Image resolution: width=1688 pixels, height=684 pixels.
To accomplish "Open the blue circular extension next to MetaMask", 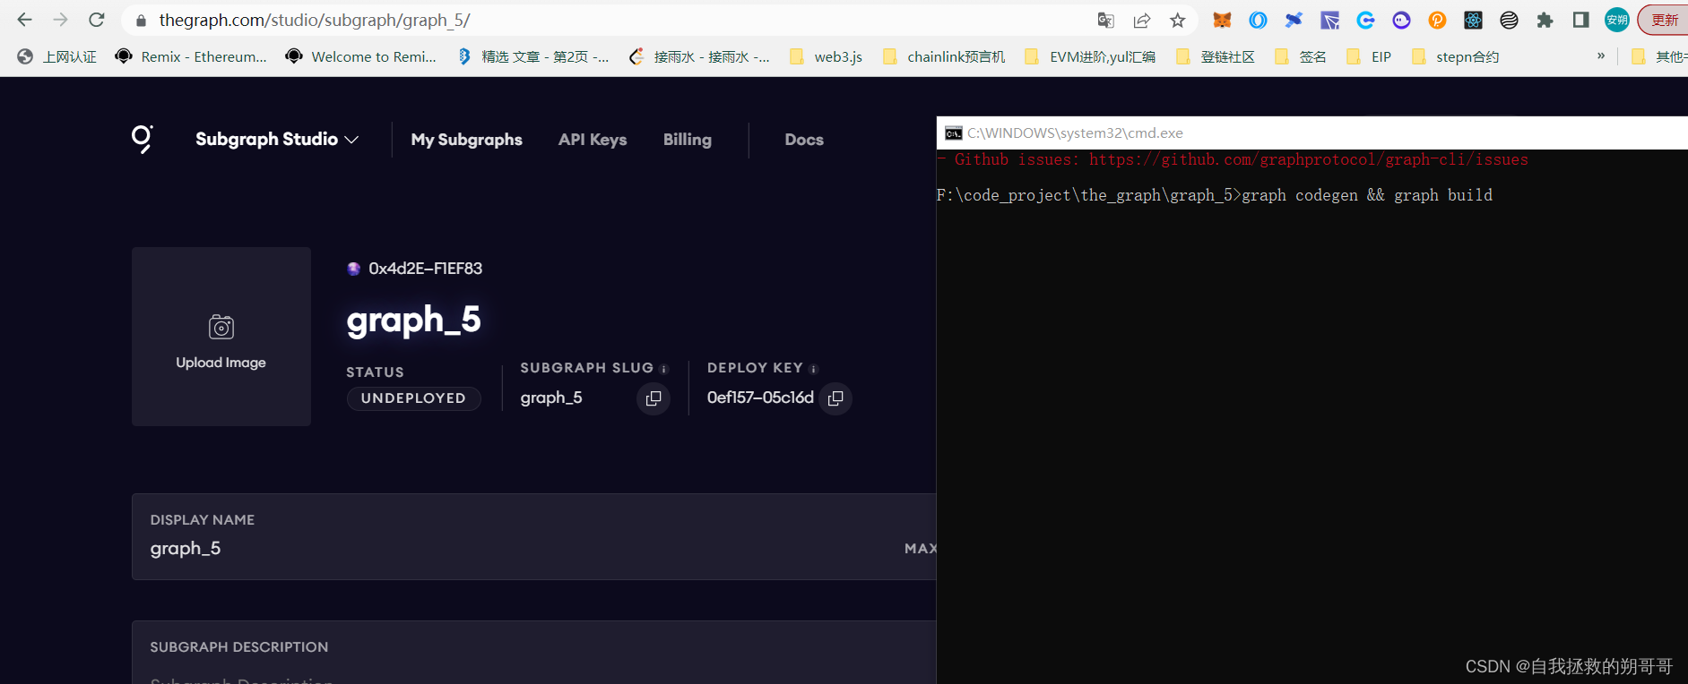I will pos(1259,20).
